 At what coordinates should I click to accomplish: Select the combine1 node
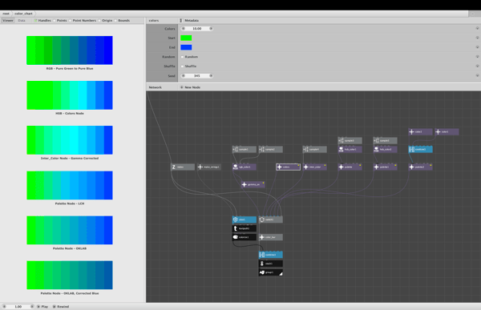point(271,255)
